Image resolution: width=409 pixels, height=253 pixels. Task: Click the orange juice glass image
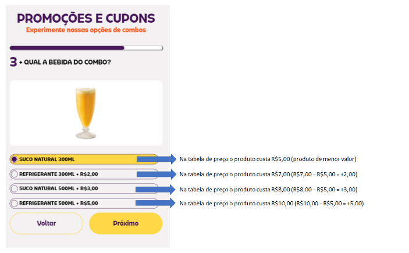pyautogui.click(x=86, y=112)
